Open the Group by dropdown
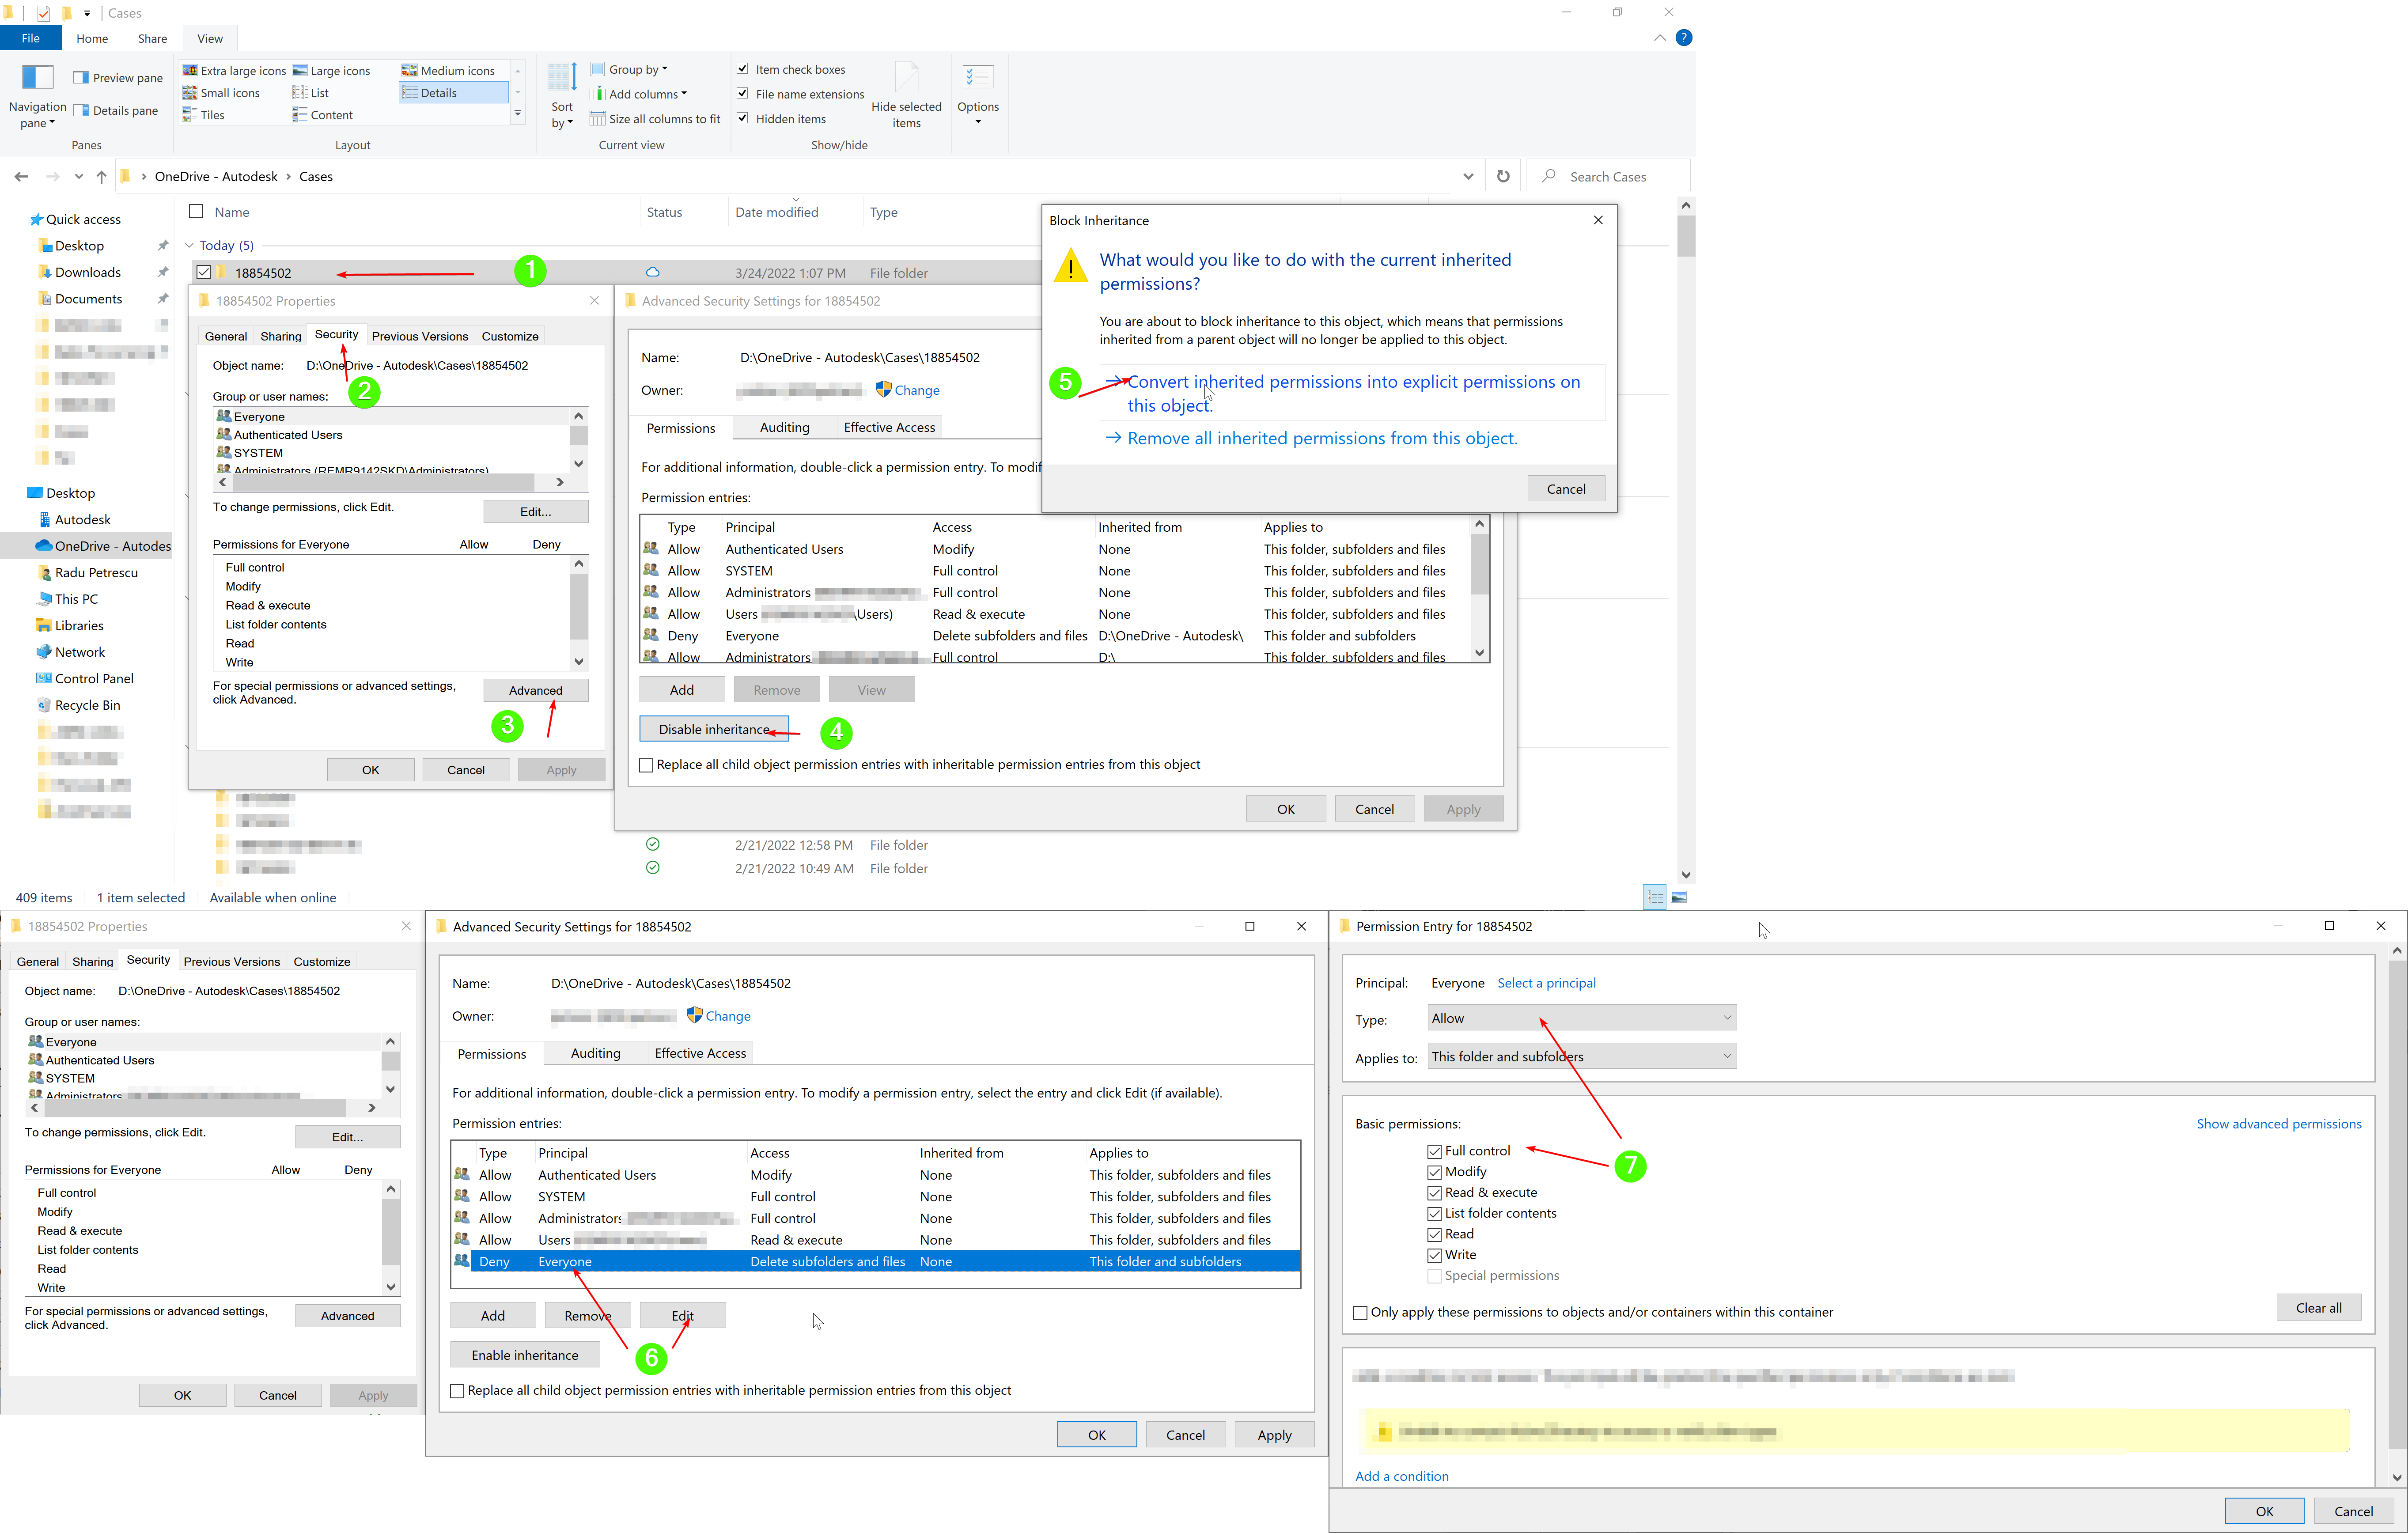Viewport: 2408px width, 1533px height. [629, 70]
